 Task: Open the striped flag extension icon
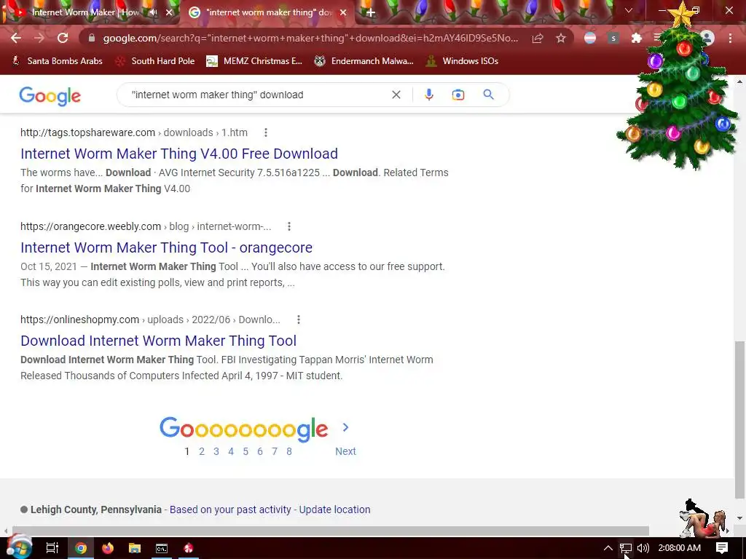[x=590, y=38]
